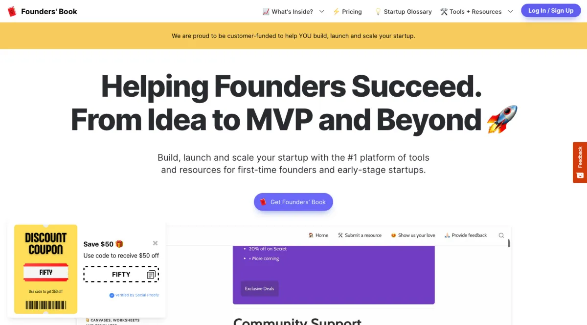Click the discount coupon barcode image

tap(46, 305)
